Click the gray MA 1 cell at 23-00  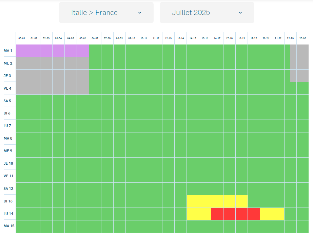click(x=302, y=51)
